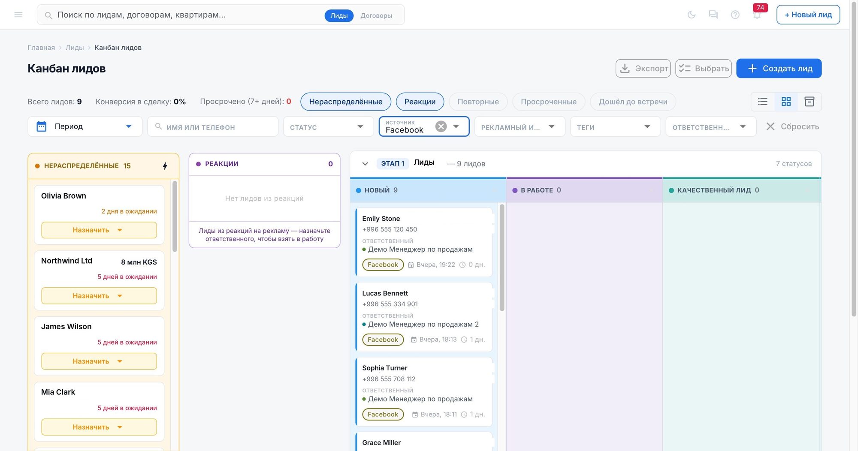Open notifications bell with 74 badge
This screenshot has height=451, width=858.
click(x=757, y=15)
